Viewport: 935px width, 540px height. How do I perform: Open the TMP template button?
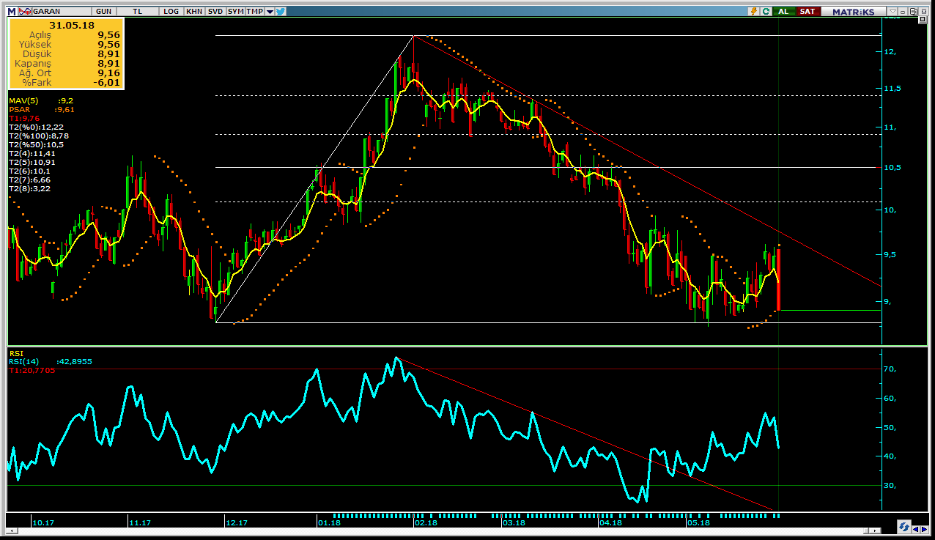[x=254, y=12]
